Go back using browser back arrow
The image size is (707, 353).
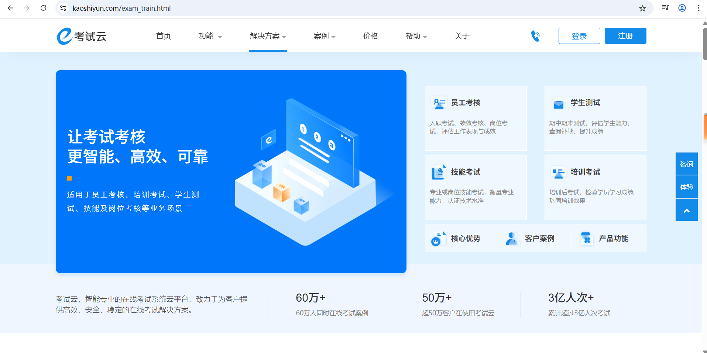click(10, 8)
